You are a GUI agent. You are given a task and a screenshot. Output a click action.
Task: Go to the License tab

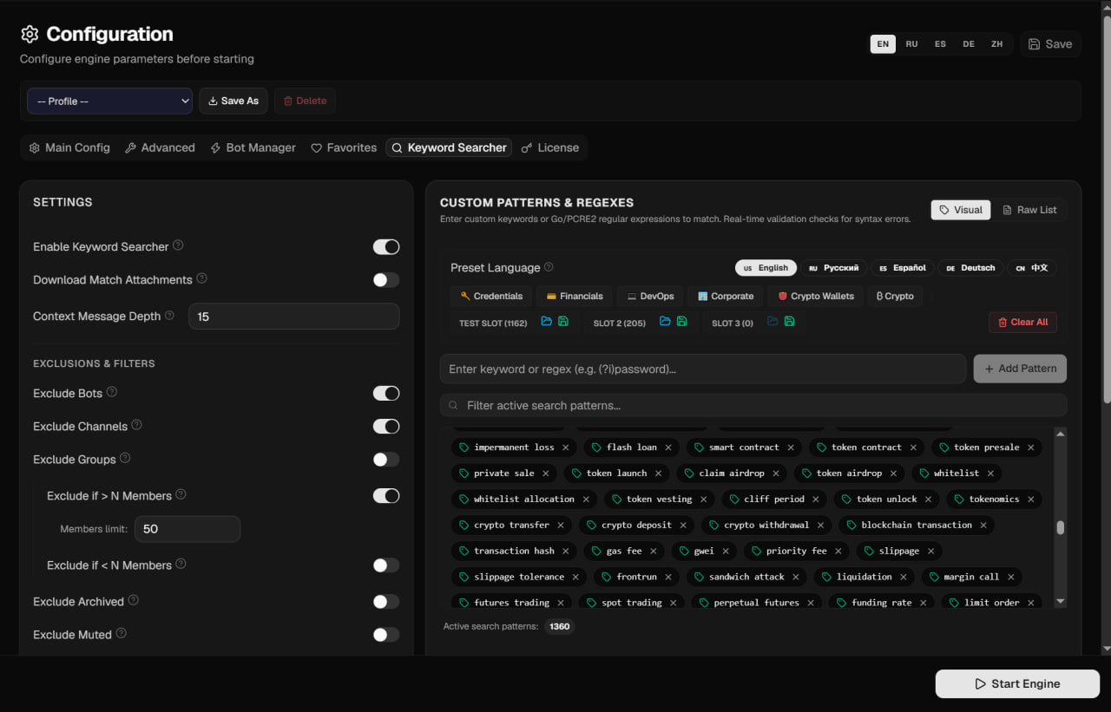(549, 147)
